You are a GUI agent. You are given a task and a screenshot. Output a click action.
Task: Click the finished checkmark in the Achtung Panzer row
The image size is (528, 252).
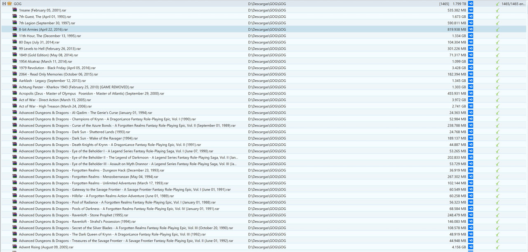point(497,87)
